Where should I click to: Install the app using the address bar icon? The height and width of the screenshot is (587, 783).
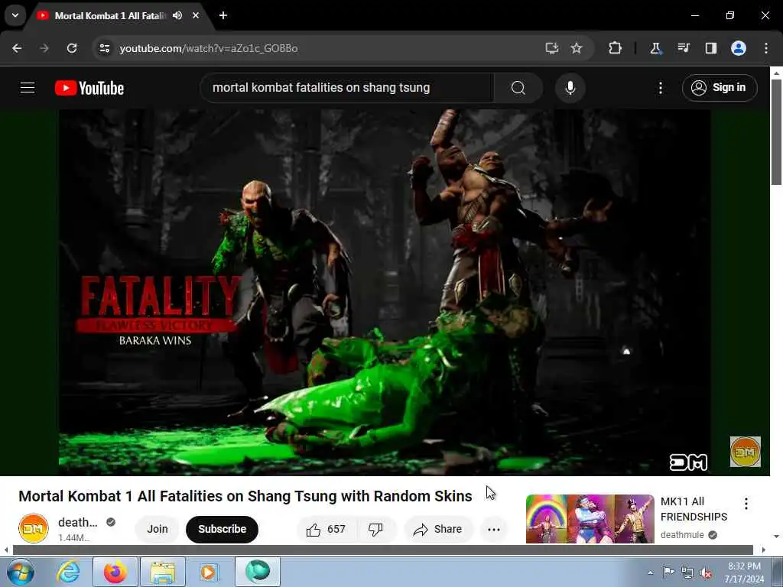pos(551,48)
